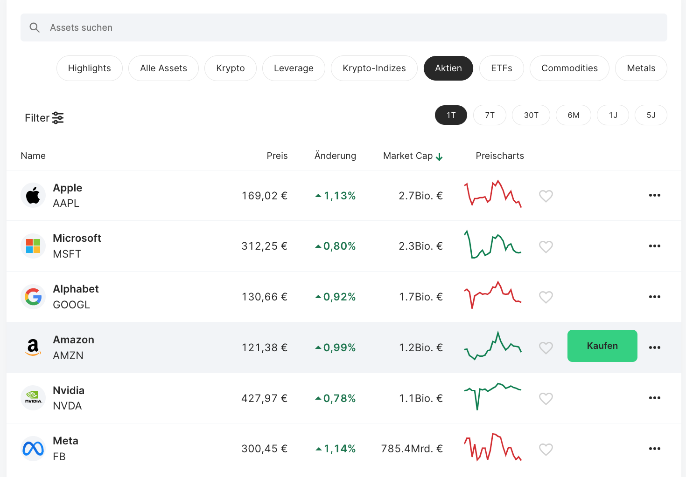Viewport: 686px width, 477px height.
Task: Toggle the heart for Nvidia
Action: 546,398
